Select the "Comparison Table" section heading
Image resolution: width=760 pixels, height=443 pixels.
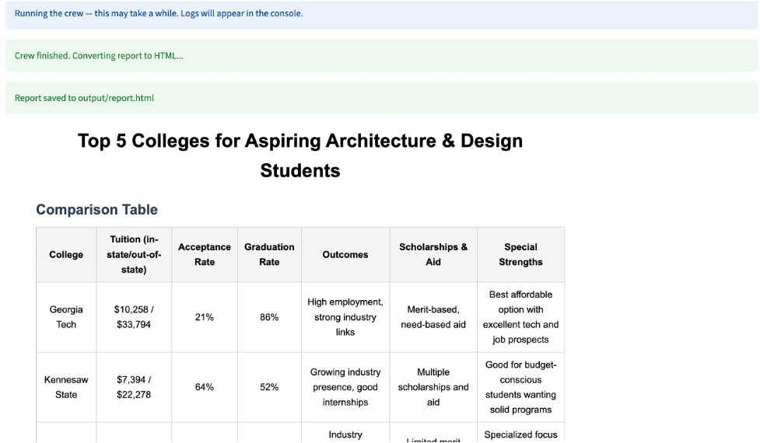coord(96,210)
